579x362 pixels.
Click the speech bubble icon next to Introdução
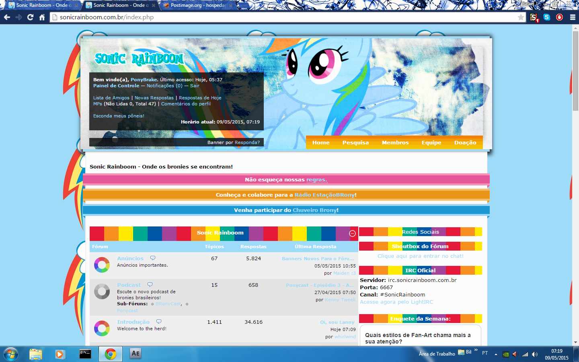159,322
